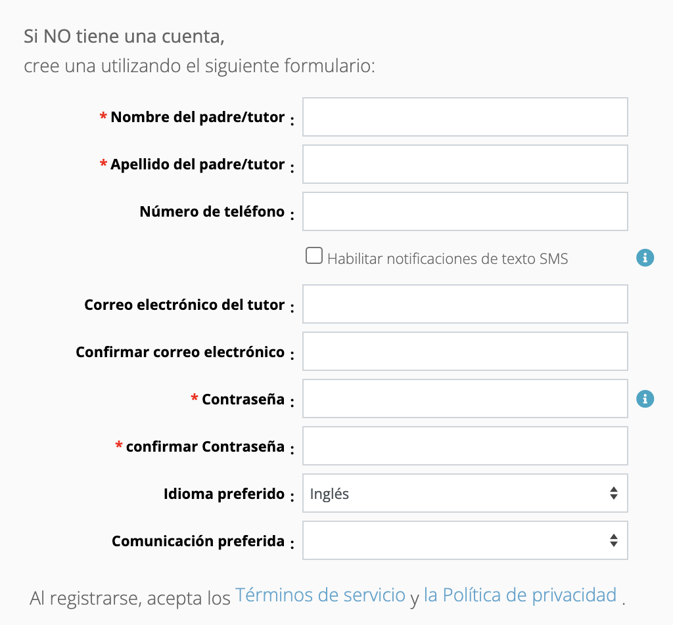Enable SMS text notifications checkbox
The height and width of the screenshot is (625, 673).
[313, 255]
